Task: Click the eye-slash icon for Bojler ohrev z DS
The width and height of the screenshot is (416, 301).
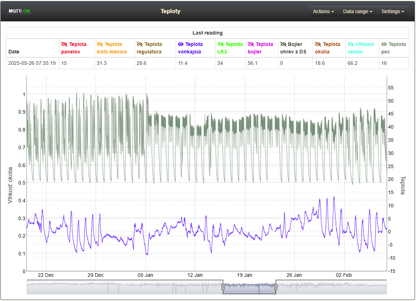Action: pyautogui.click(x=283, y=45)
